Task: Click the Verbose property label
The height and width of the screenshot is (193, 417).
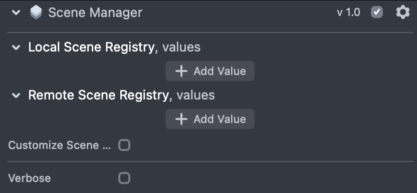Action: [30, 178]
